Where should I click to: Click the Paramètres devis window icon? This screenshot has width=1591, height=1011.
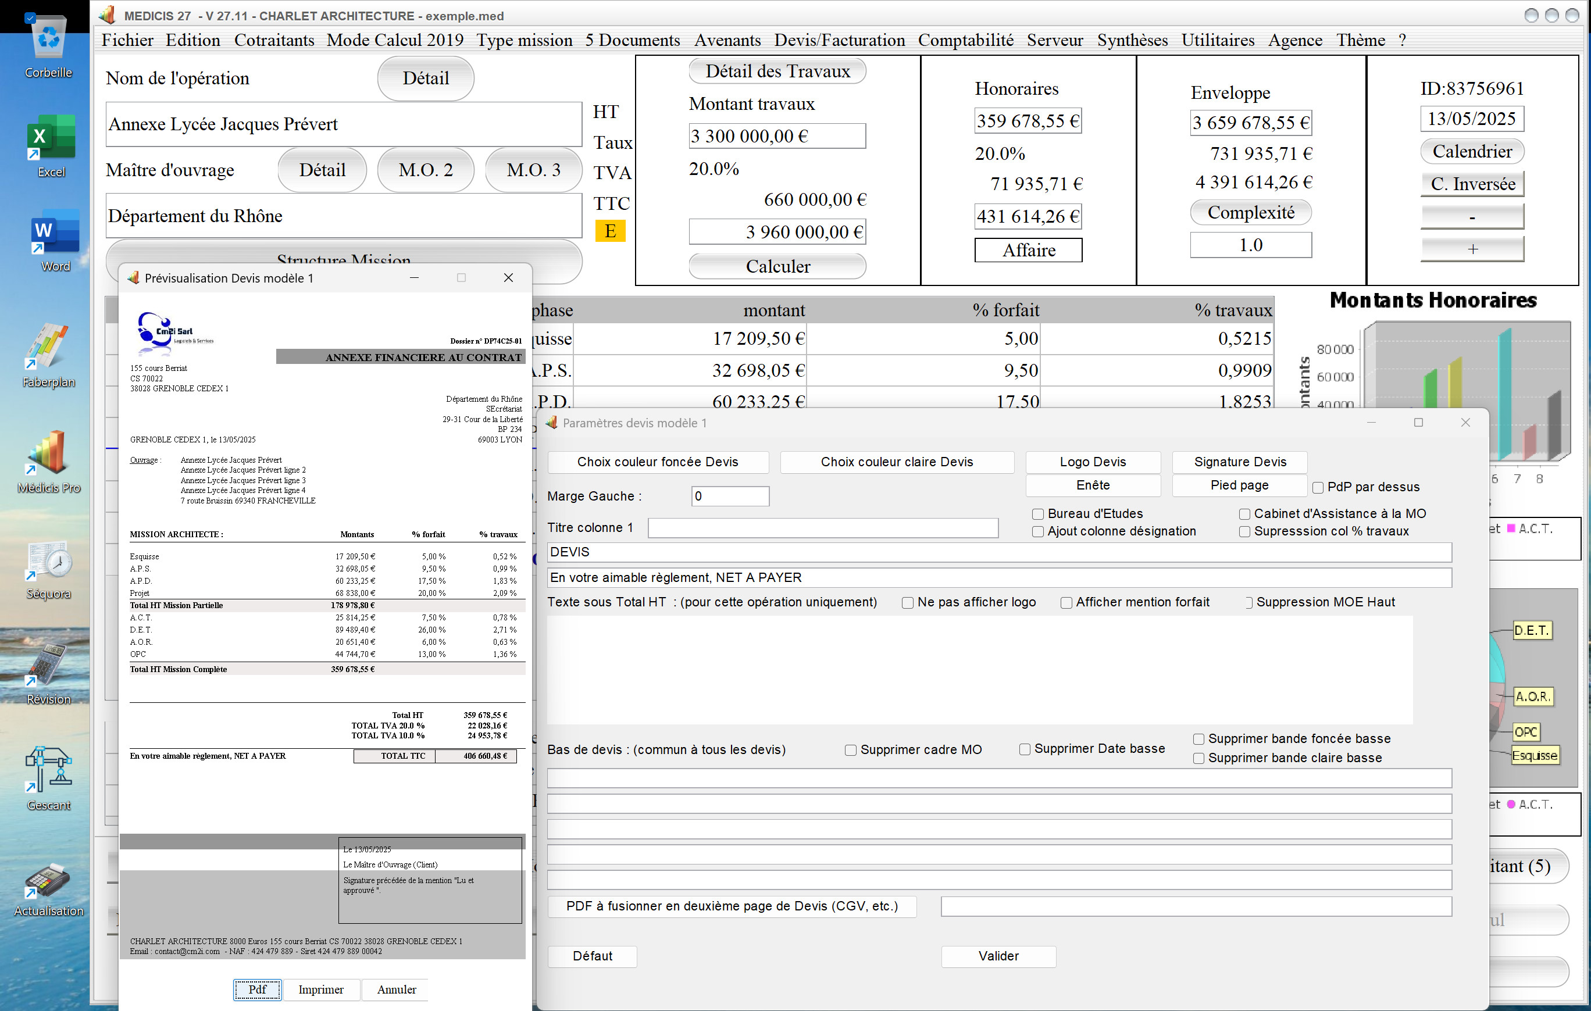tap(551, 423)
